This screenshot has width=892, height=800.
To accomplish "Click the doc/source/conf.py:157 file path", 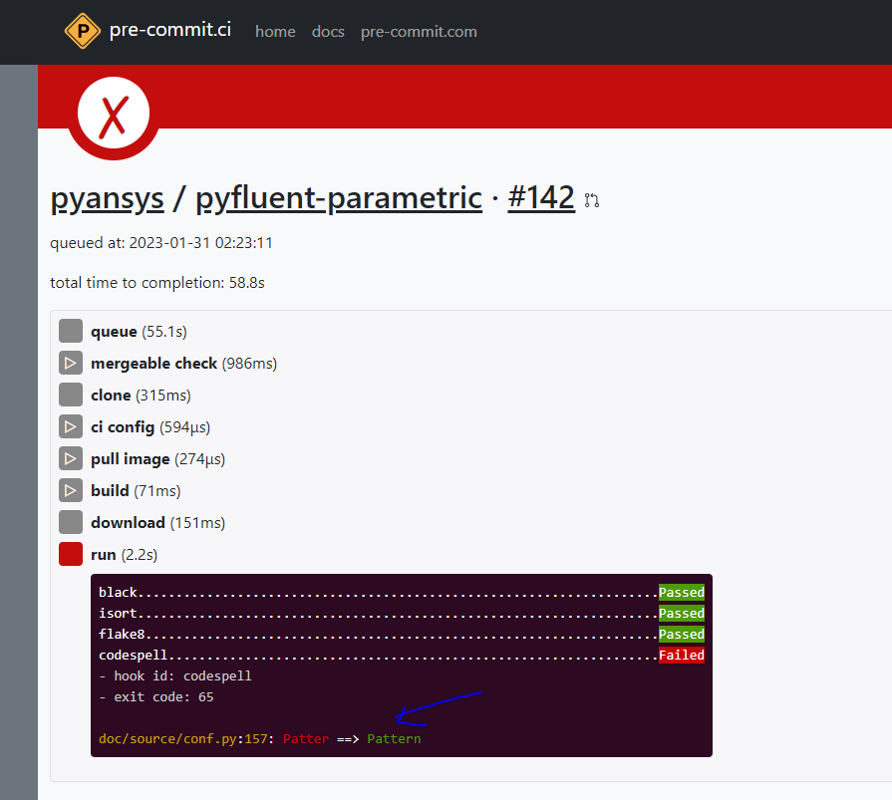I will 183,738.
